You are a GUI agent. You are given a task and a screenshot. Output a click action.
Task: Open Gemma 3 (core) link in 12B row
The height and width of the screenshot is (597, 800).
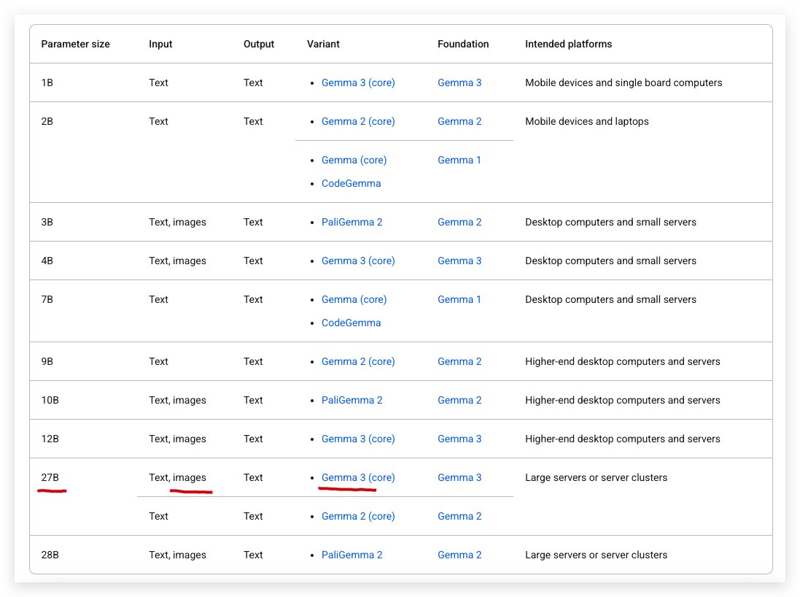tap(357, 439)
